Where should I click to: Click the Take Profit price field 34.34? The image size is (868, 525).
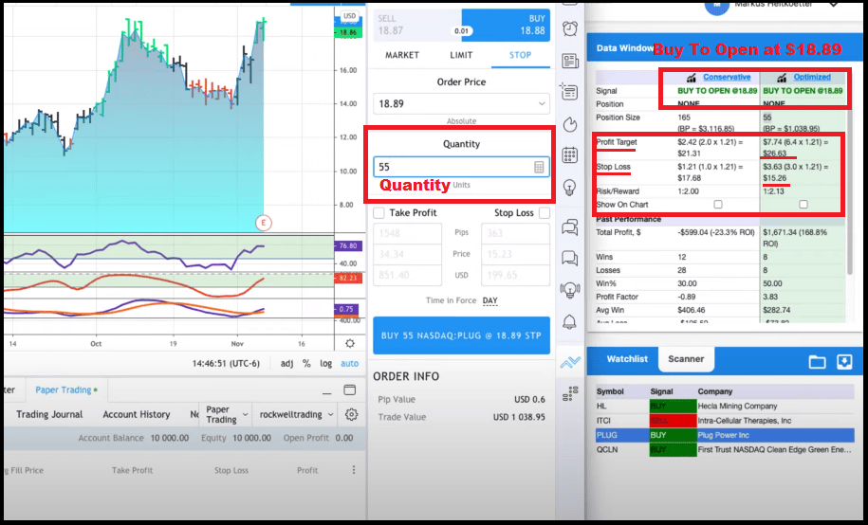coord(407,254)
